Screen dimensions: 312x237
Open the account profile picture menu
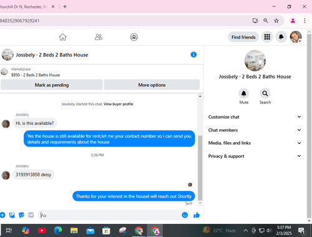tap(296, 37)
